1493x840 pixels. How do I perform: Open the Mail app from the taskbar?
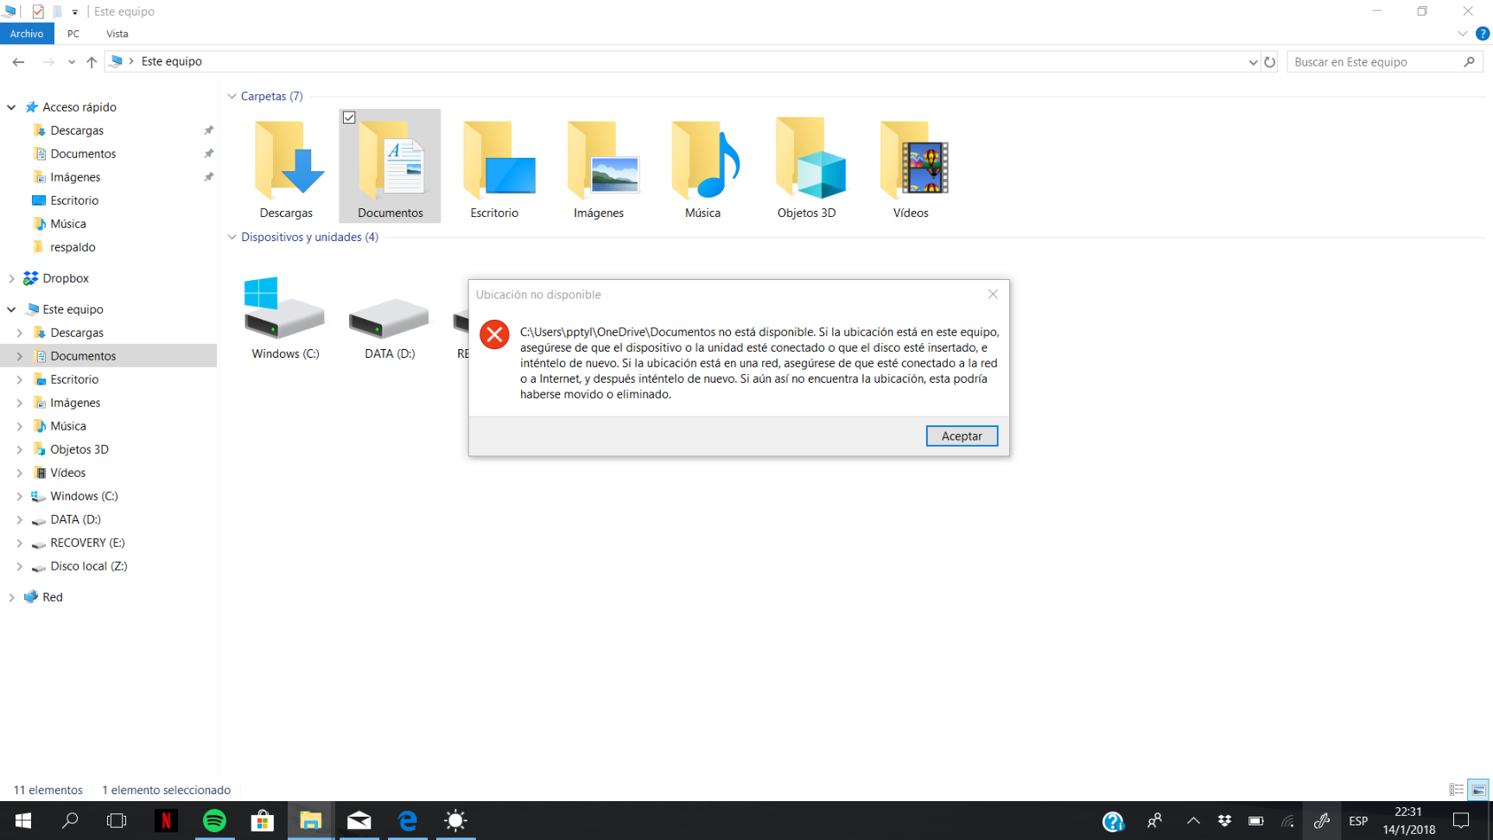pyautogui.click(x=359, y=820)
